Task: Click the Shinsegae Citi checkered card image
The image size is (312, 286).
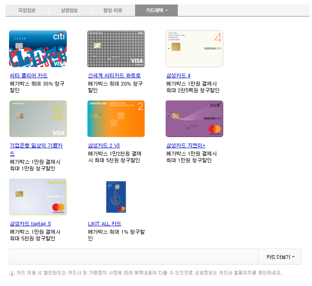Action: tap(116, 49)
